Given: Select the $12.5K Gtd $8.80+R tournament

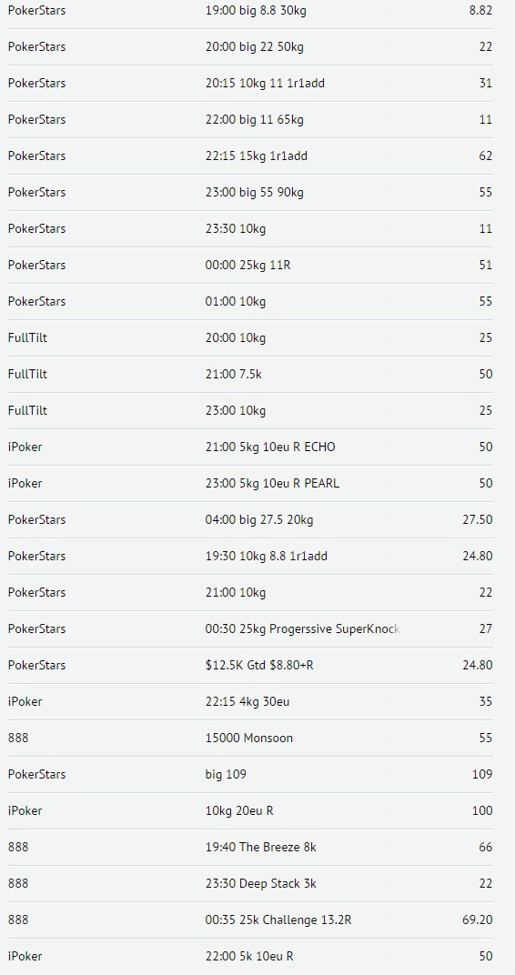Looking at the screenshot, I should point(259,666).
